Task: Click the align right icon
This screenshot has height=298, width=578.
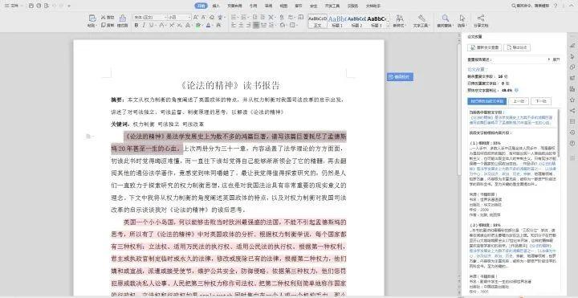Action: point(249,25)
